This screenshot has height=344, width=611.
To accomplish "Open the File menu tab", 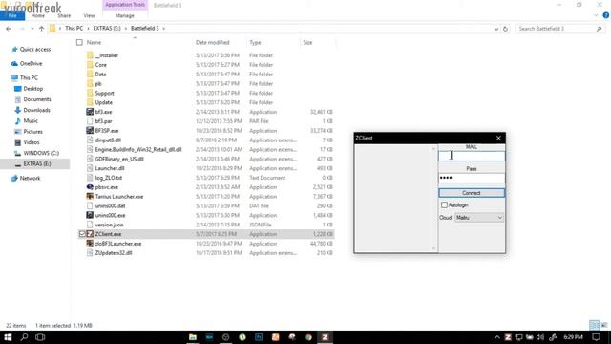I will click(12, 15).
